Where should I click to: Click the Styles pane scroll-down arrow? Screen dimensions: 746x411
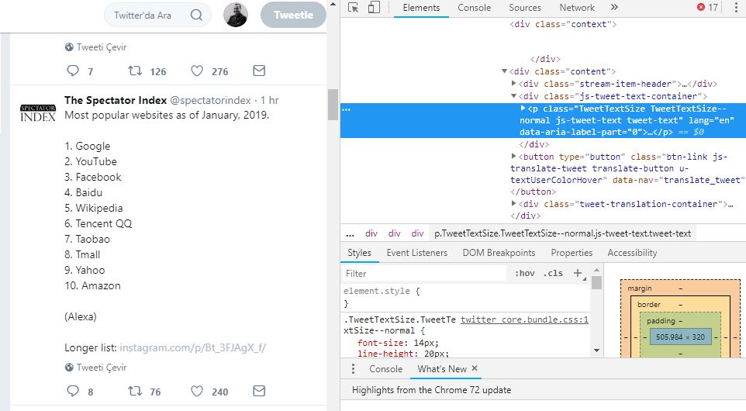click(x=596, y=351)
